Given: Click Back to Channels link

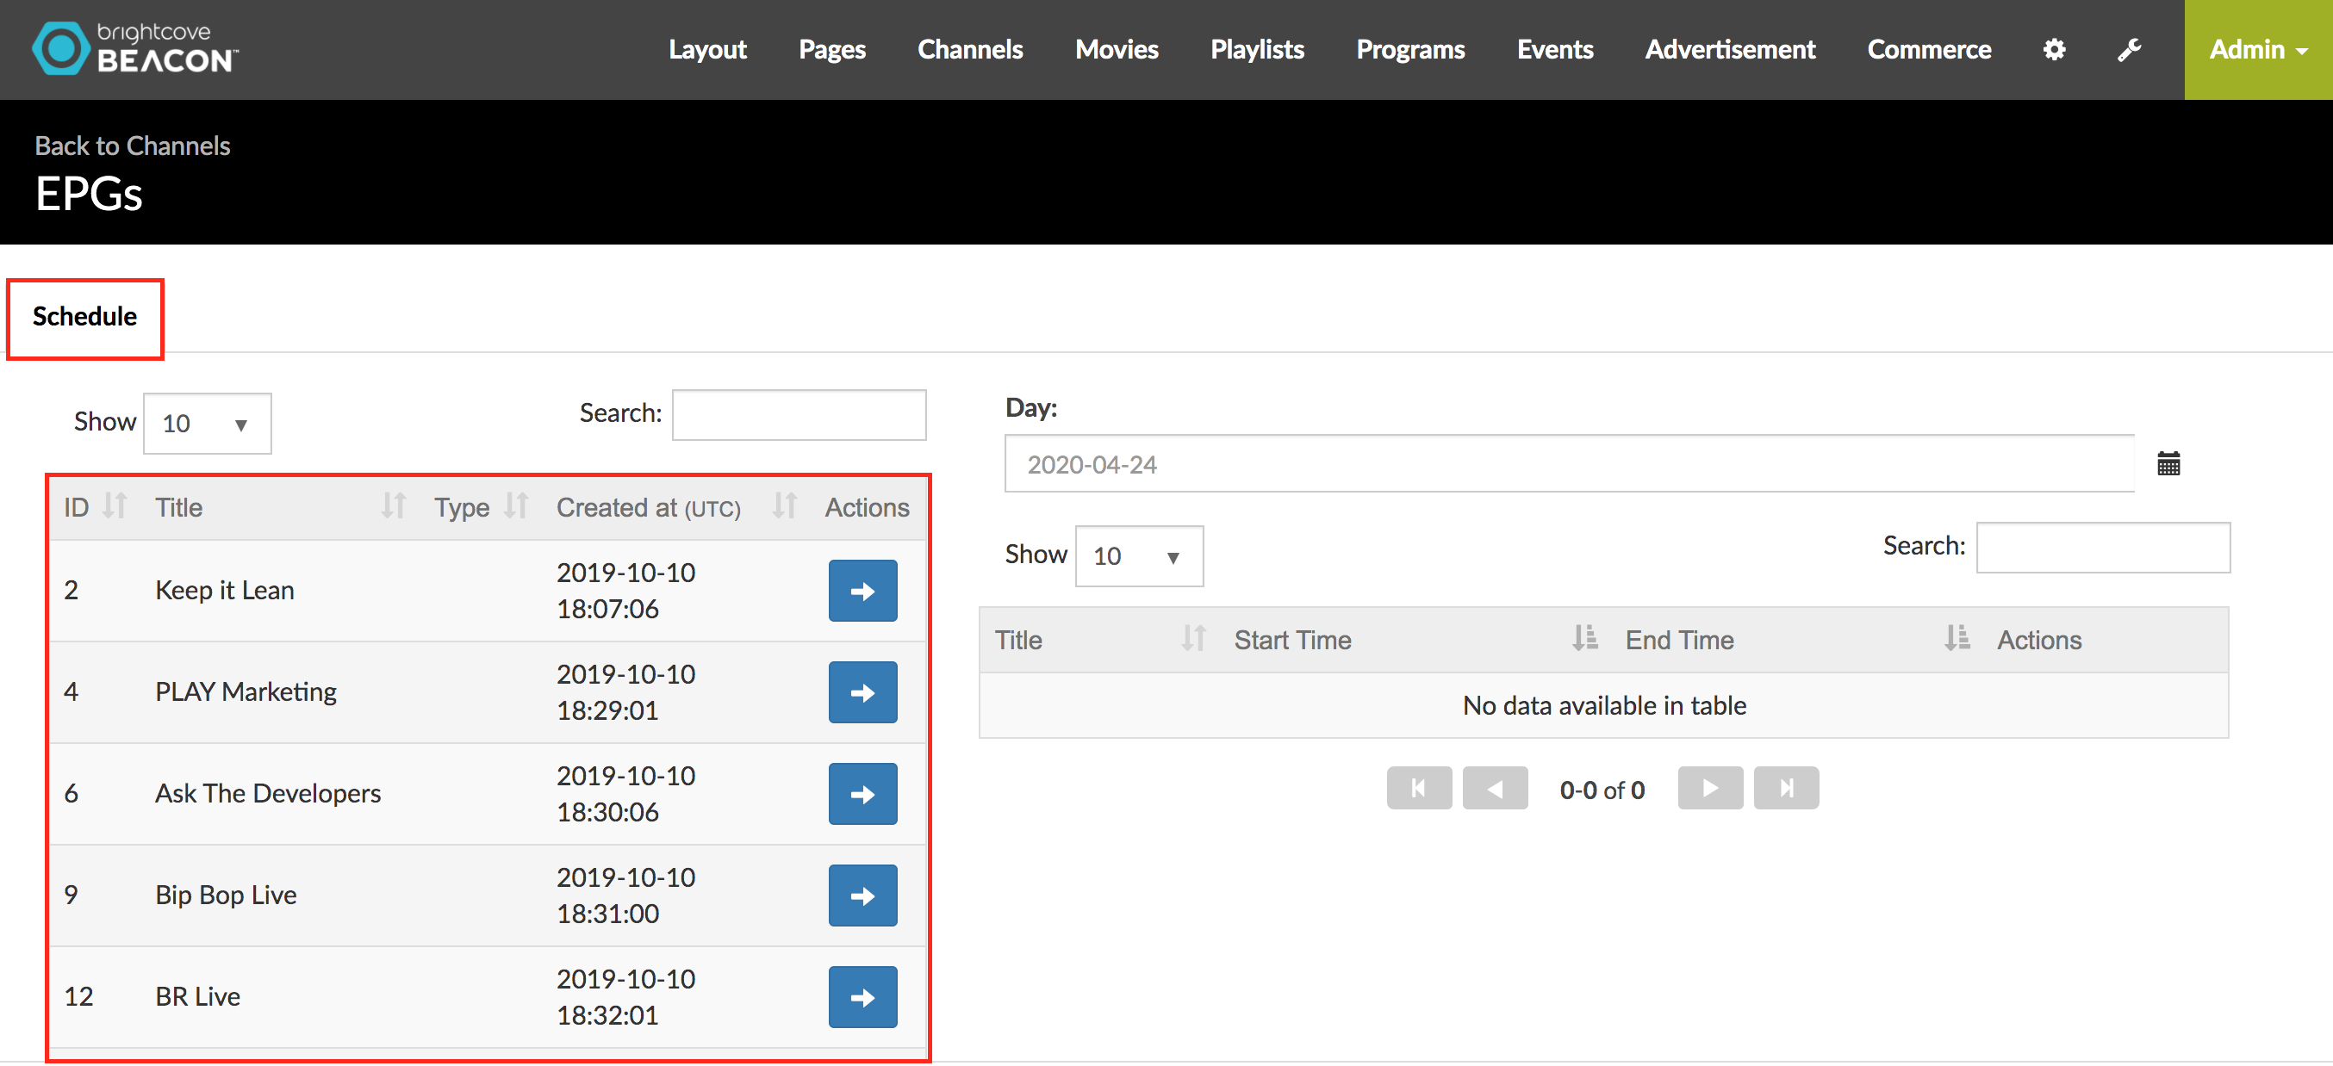Looking at the screenshot, I should 132,145.
